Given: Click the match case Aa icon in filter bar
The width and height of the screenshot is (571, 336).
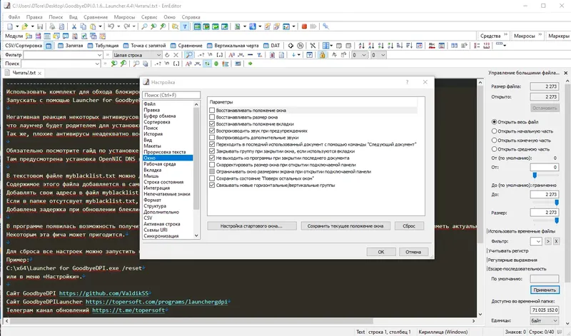Looking at the screenshot, I should point(231,55).
